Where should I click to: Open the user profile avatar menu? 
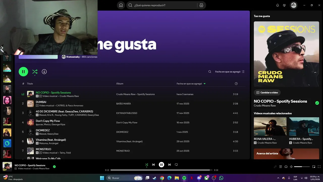(x=293, y=5)
